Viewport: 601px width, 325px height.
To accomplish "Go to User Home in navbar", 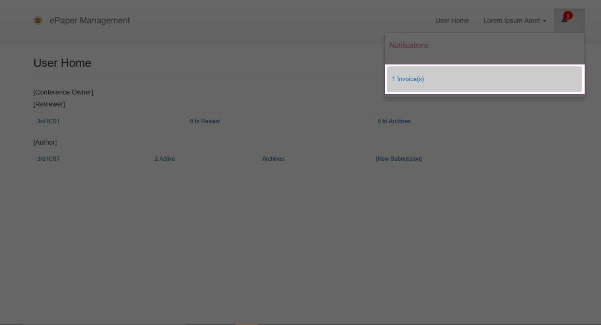I will [452, 21].
